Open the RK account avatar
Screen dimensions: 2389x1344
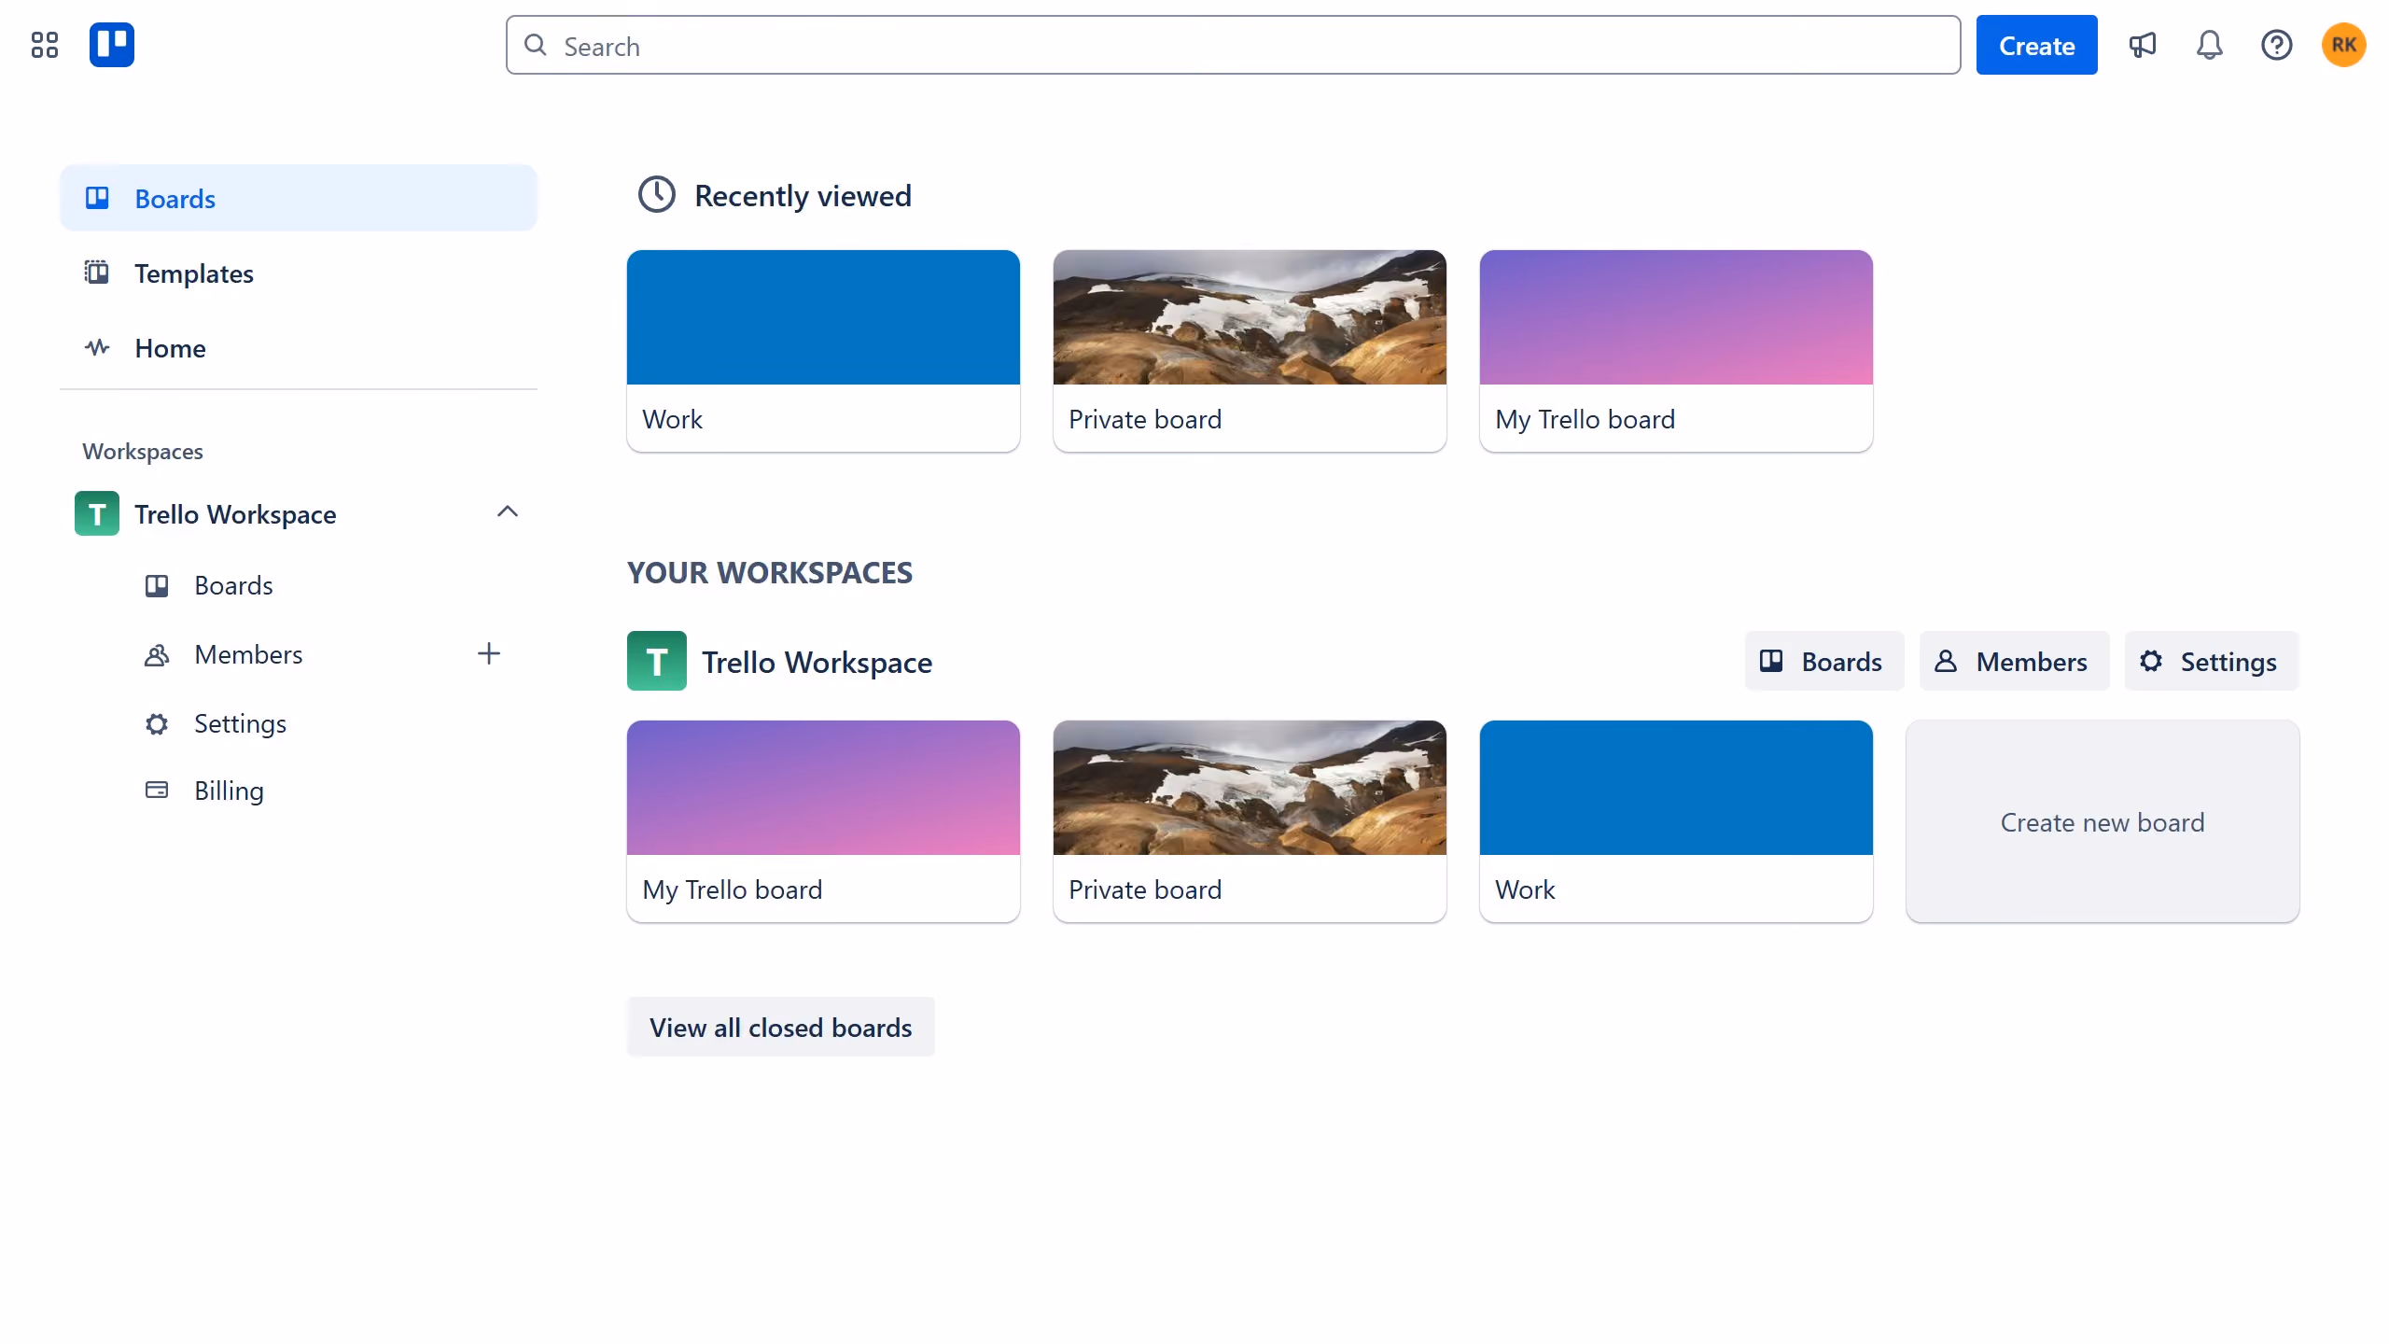2344,45
